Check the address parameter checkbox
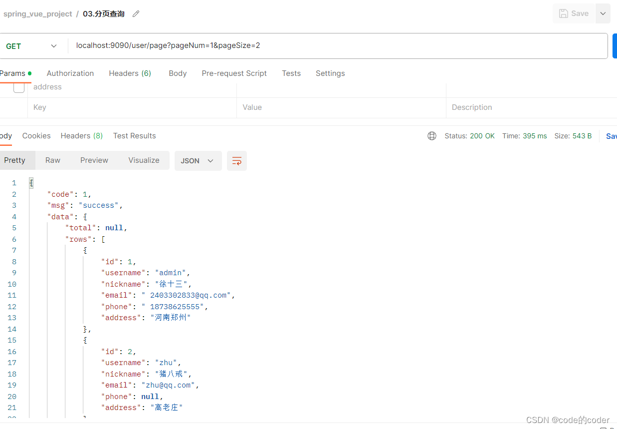 click(x=18, y=87)
